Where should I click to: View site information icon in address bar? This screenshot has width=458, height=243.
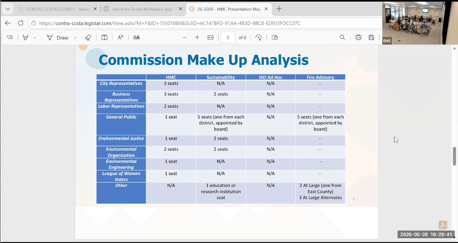point(34,23)
